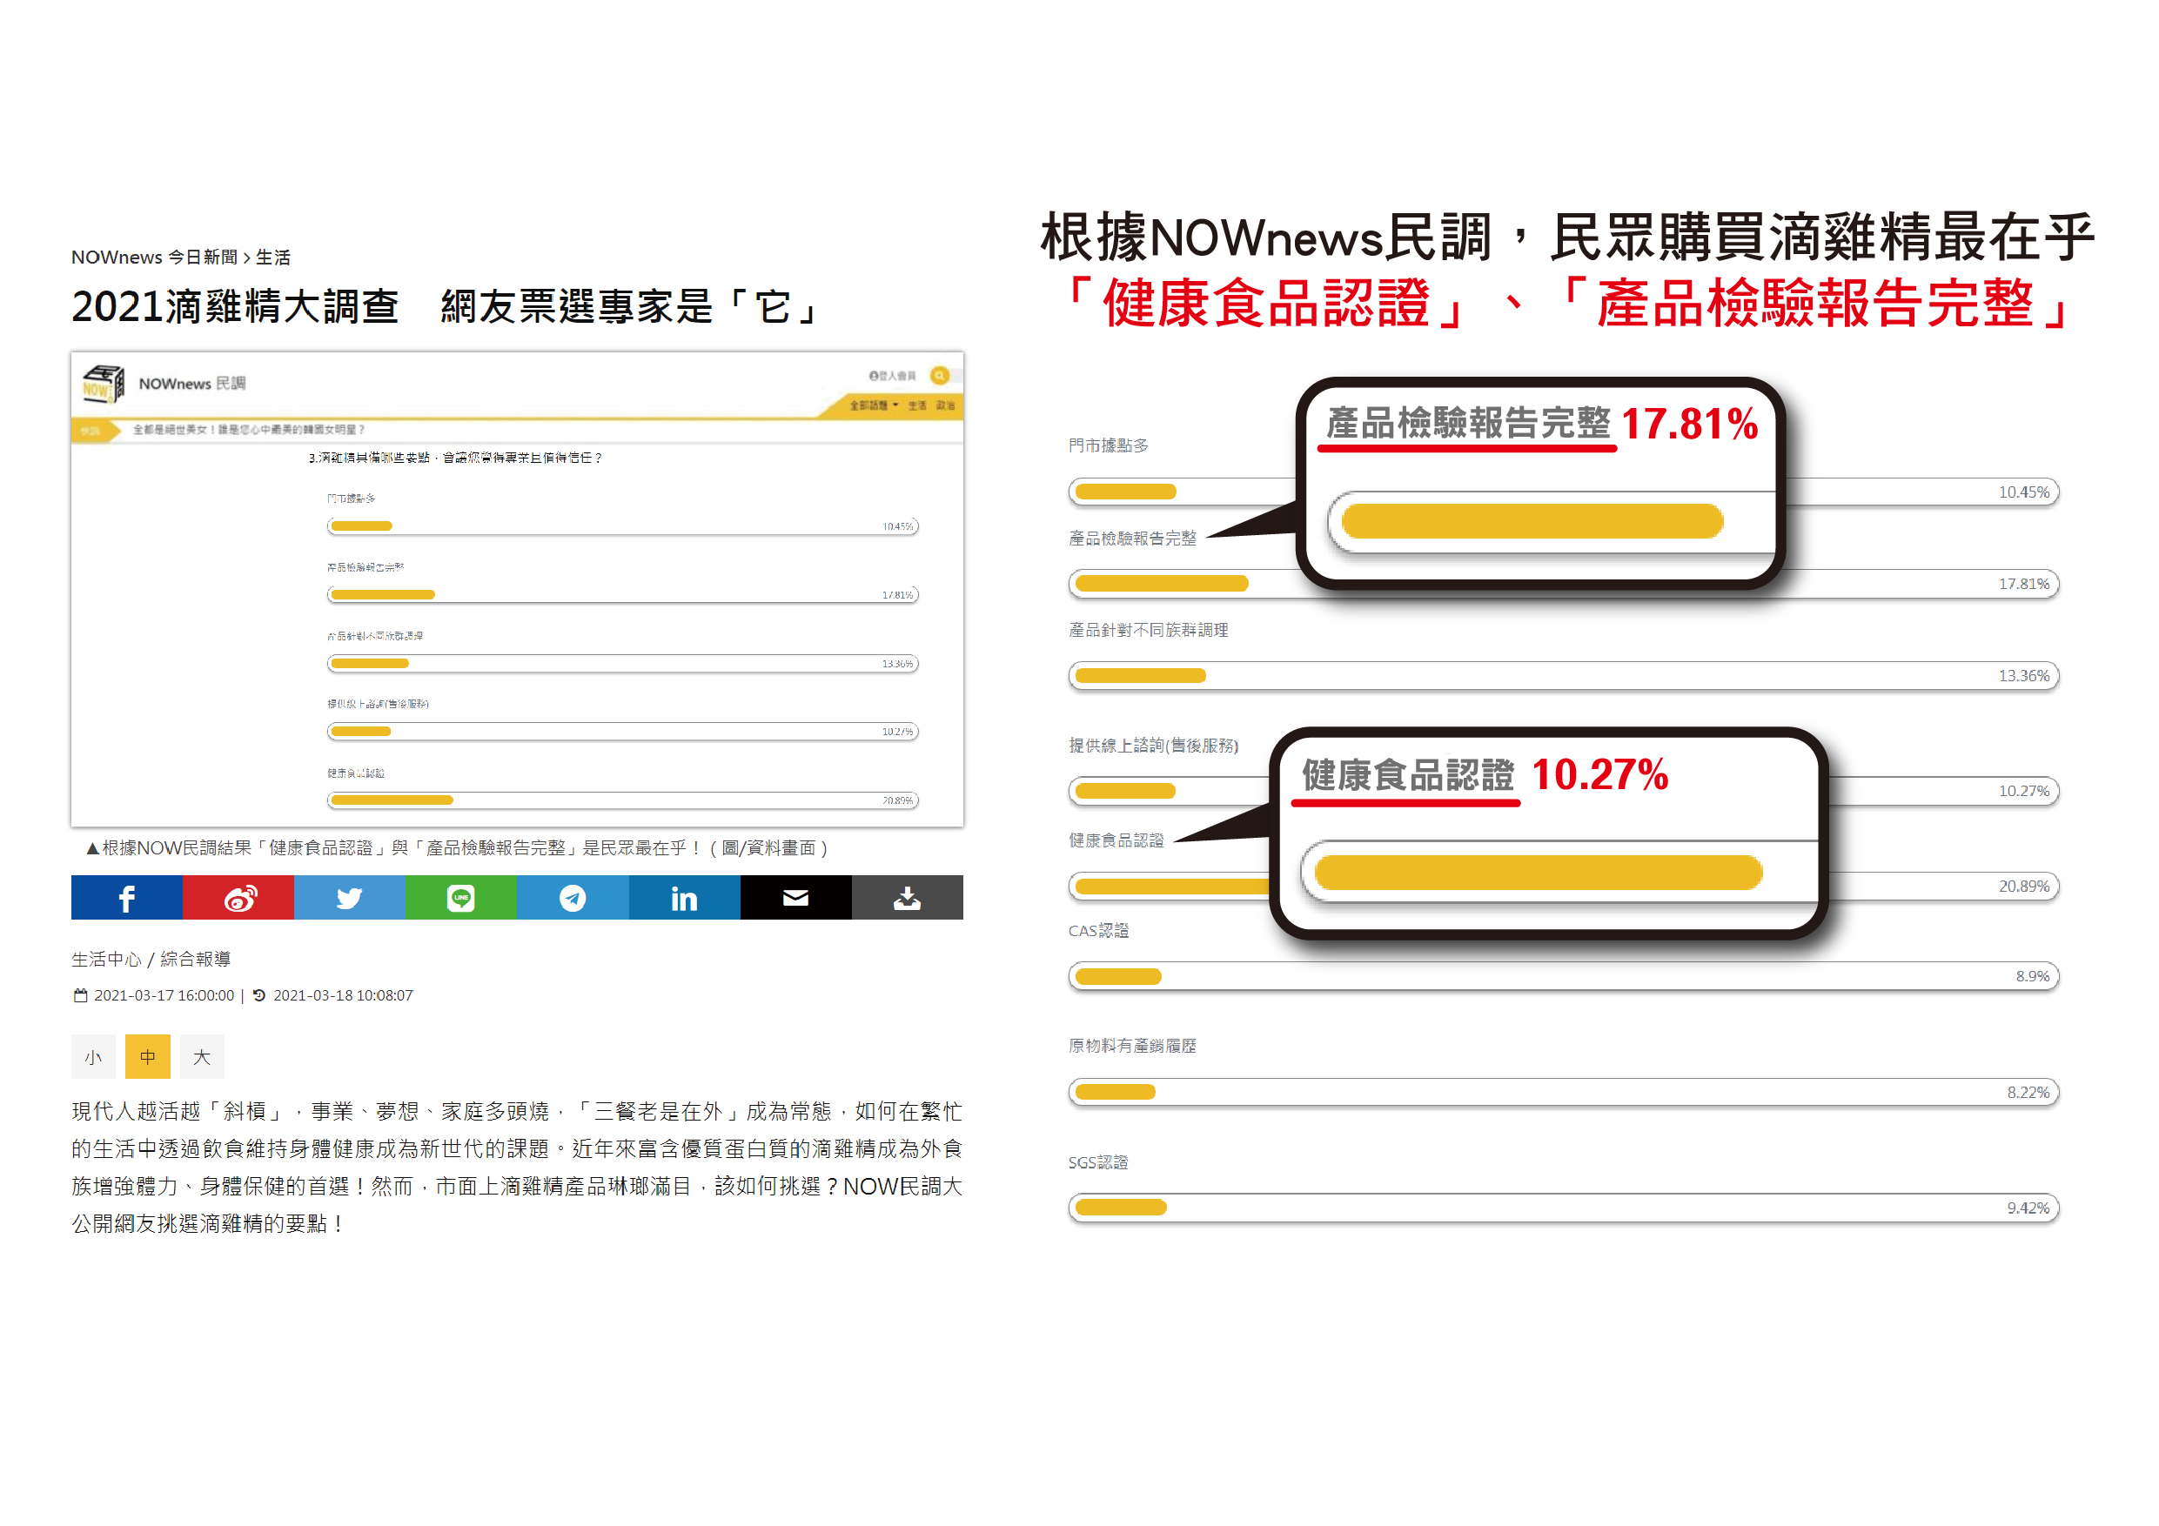Set font size to small 小
Viewport: 2159px width, 1526px height.
93,1057
